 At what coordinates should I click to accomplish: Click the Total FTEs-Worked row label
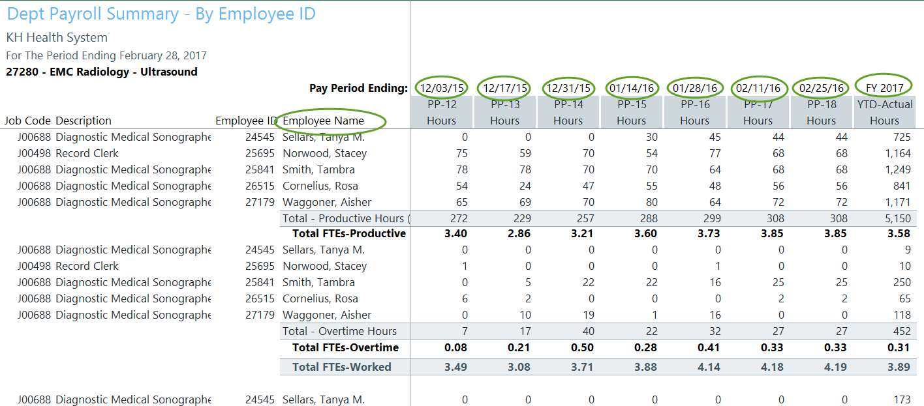point(341,367)
